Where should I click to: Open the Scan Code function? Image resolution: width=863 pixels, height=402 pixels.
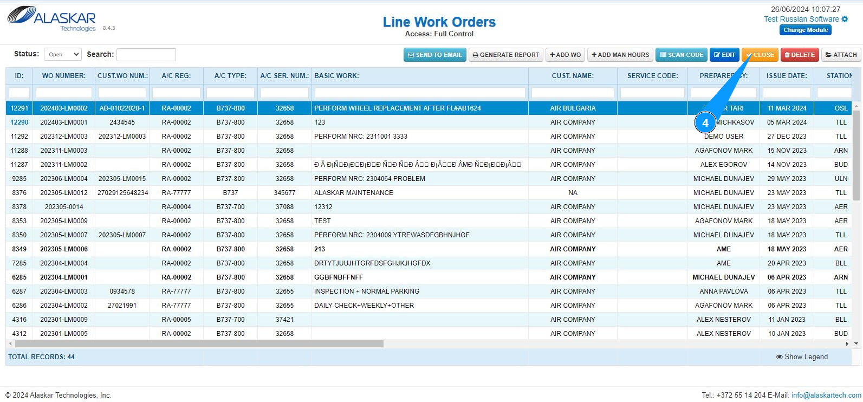point(682,55)
